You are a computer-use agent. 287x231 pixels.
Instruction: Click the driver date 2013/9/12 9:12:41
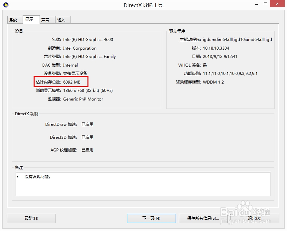click(220, 57)
